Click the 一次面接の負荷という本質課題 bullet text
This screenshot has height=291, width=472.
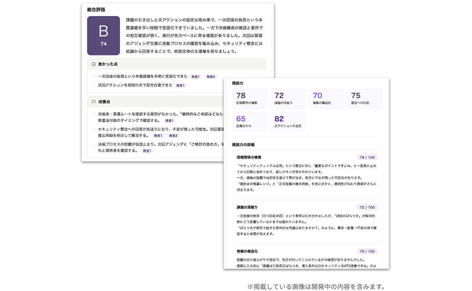click(x=142, y=77)
